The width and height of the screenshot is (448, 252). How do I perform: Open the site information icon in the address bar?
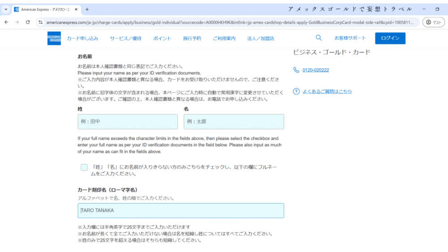(x=41, y=22)
